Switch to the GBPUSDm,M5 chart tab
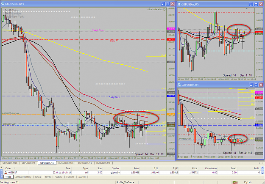 28,163
